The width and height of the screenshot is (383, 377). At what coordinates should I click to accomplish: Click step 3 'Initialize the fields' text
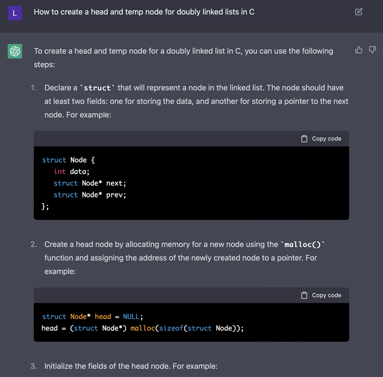point(131,366)
